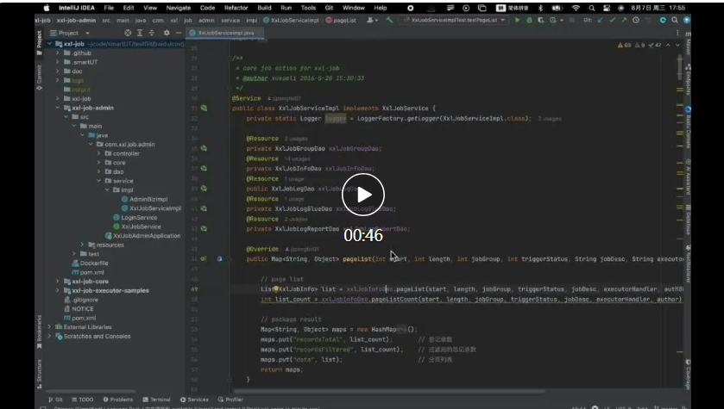Click Git commit checkmark icon
724x409 pixels.
pos(613,21)
